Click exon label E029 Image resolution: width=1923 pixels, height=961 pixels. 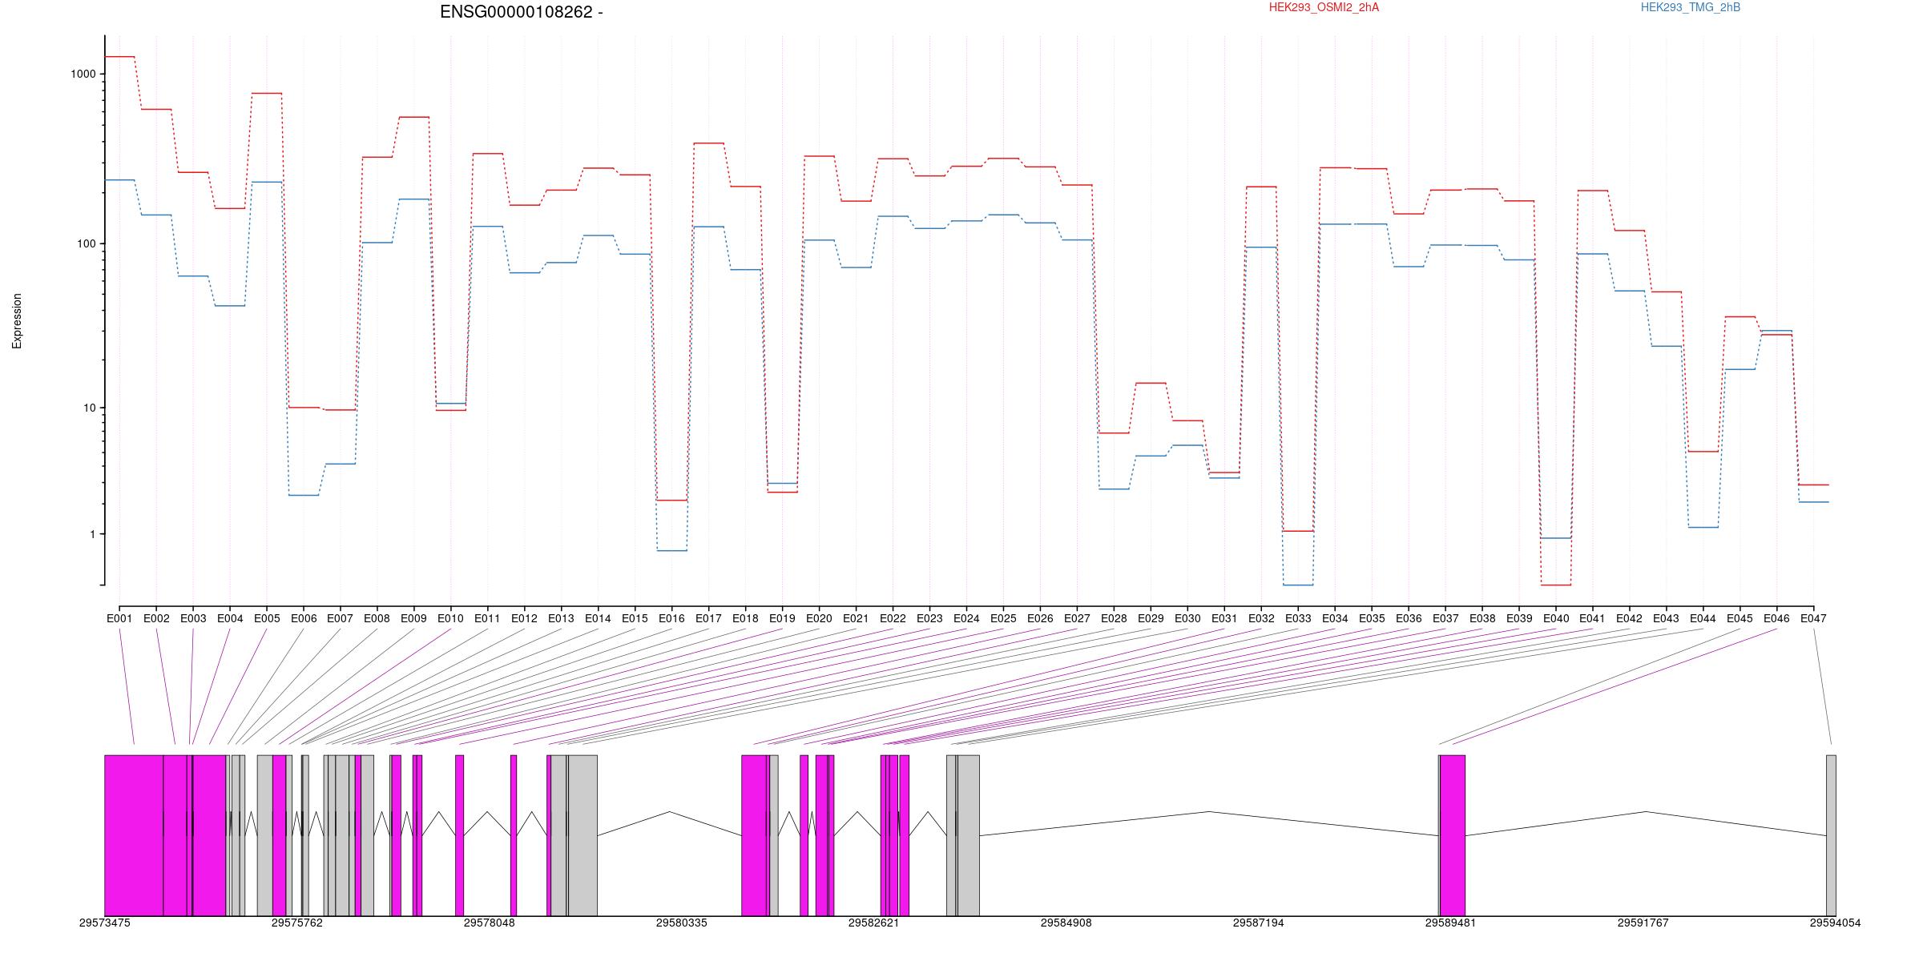[1151, 618]
